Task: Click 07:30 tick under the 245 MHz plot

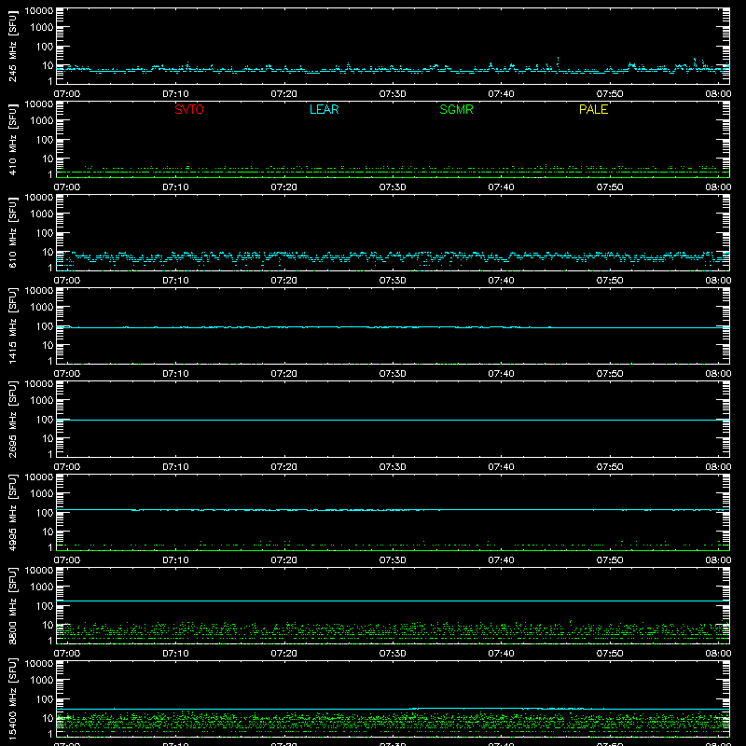Action: [x=393, y=94]
